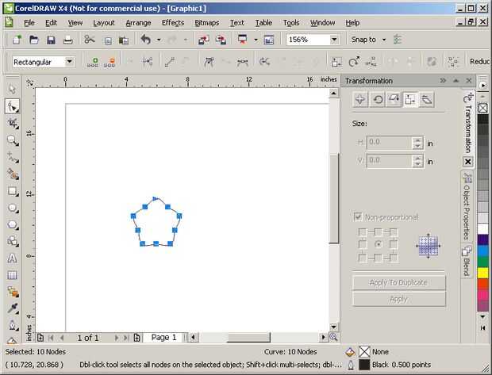This screenshot has width=492, height=375.
Task: Click the Undo arrow icon
Action: pyautogui.click(x=145, y=40)
